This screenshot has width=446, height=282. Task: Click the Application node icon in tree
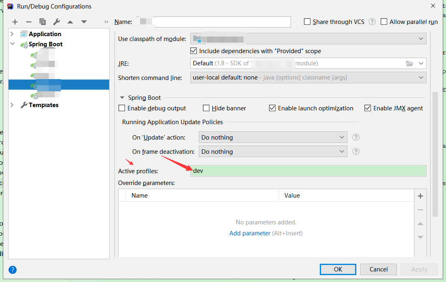(24, 34)
